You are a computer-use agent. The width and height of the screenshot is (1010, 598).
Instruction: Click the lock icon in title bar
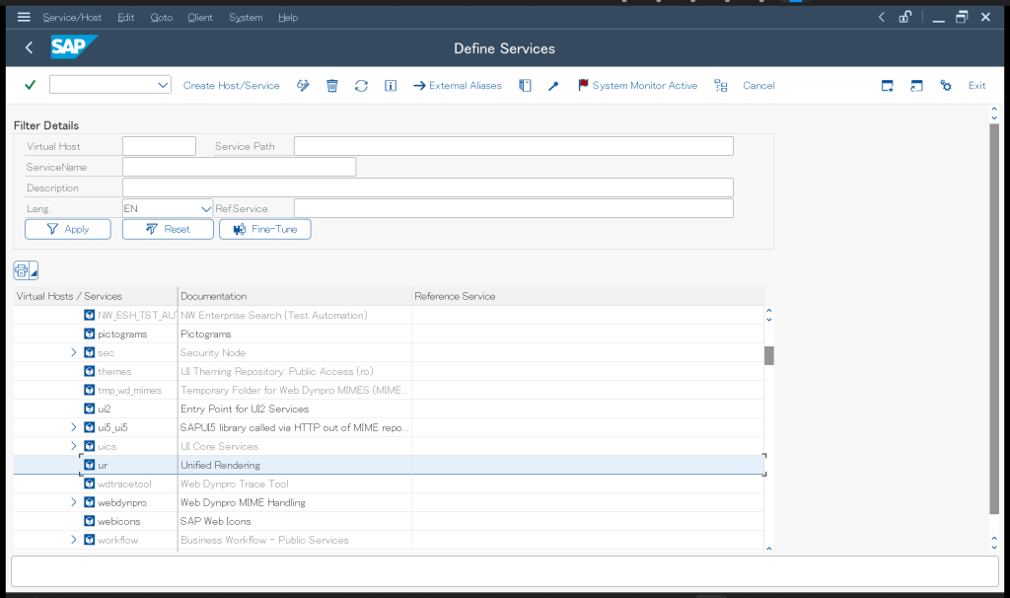point(904,17)
